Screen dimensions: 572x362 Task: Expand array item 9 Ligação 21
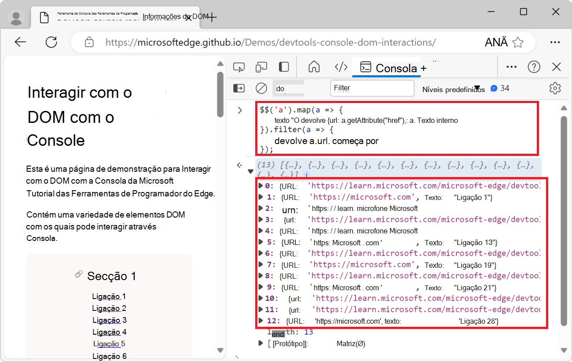[261, 287]
